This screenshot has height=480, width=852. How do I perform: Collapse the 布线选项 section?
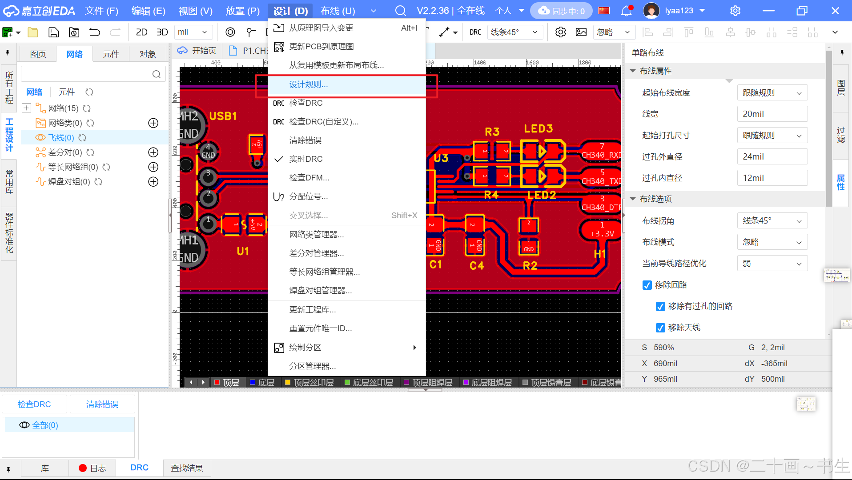[x=633, y=199]
